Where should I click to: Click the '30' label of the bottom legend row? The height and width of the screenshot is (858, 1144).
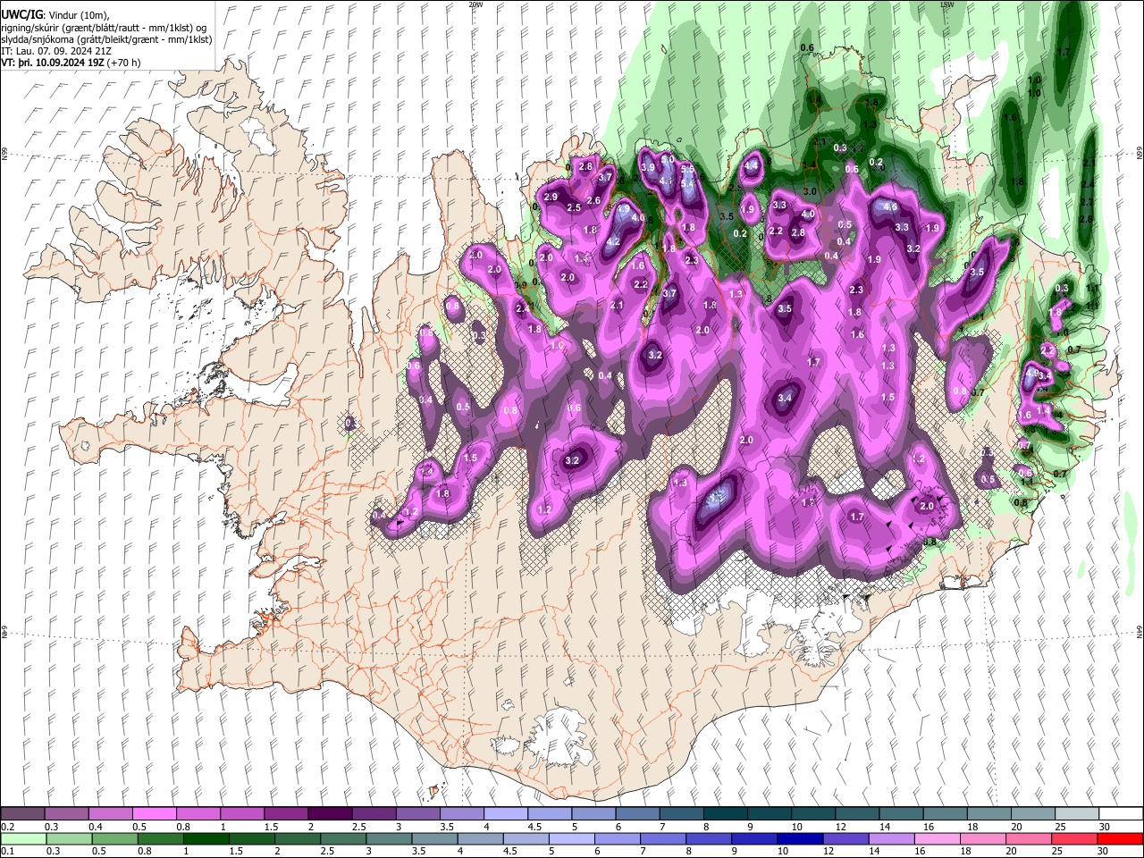click(x=1105, y=851)
